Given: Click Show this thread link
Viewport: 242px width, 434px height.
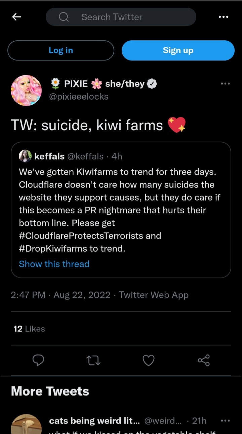Looking at the screenshot, I should coord(54,264).
